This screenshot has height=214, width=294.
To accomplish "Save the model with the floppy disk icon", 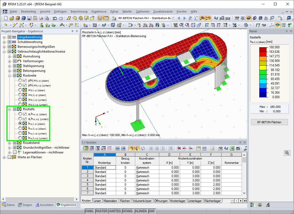I will pos(29,18).
